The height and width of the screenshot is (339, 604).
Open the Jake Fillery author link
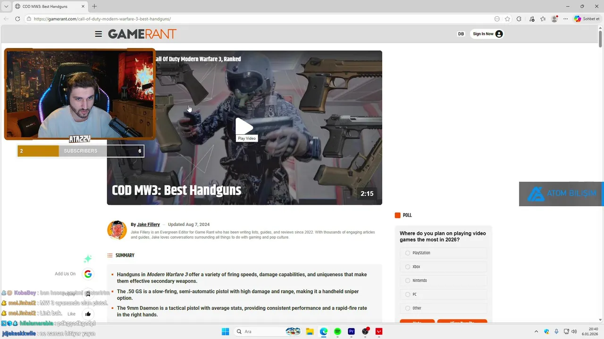[148, 225]
